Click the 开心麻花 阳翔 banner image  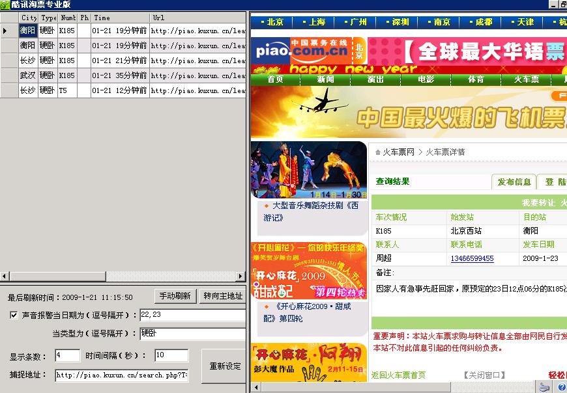(x=308, y=362)
